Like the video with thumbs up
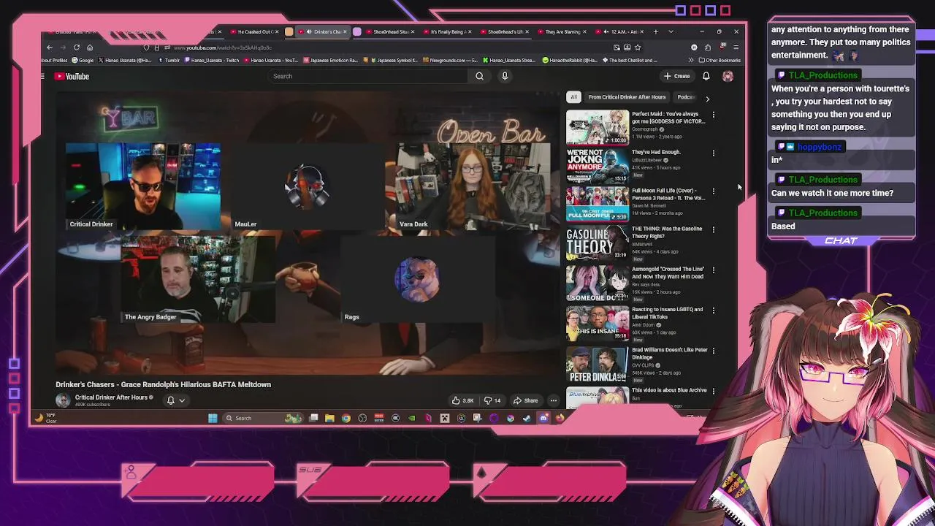 point(462,400)
